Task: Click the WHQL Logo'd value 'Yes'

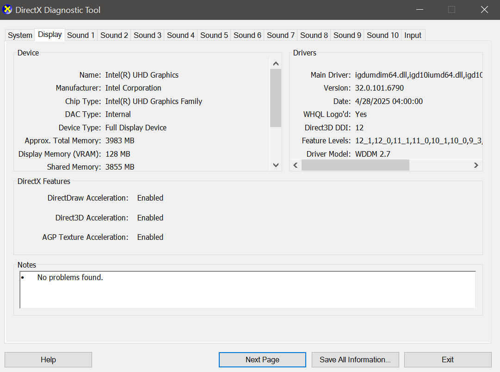Action: click(x=361, y=114)
